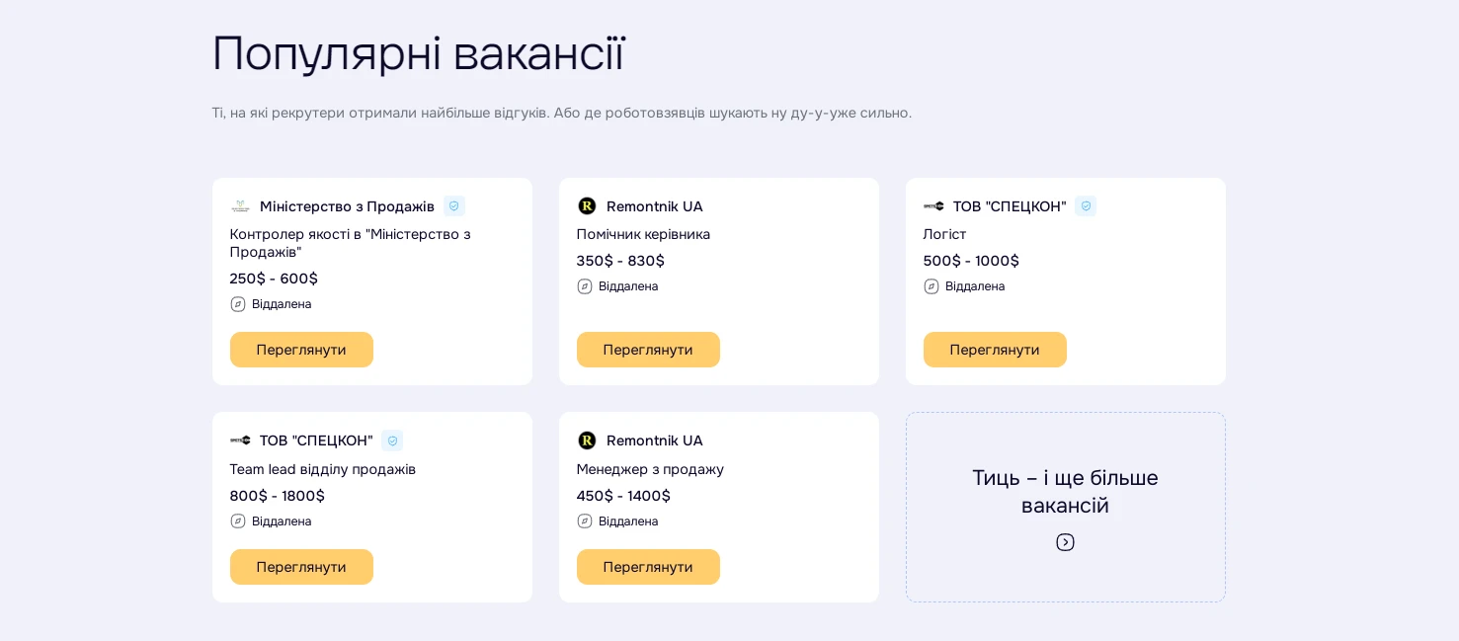This screenshot has height=641, width=1459.
Task: Click verified badge on Team lead vacancy card
Action: tap(392, 441)
